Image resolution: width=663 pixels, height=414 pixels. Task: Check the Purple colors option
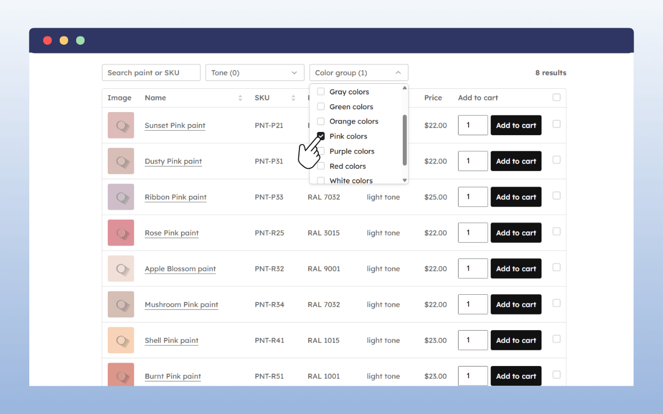click(x=320, y=151)
